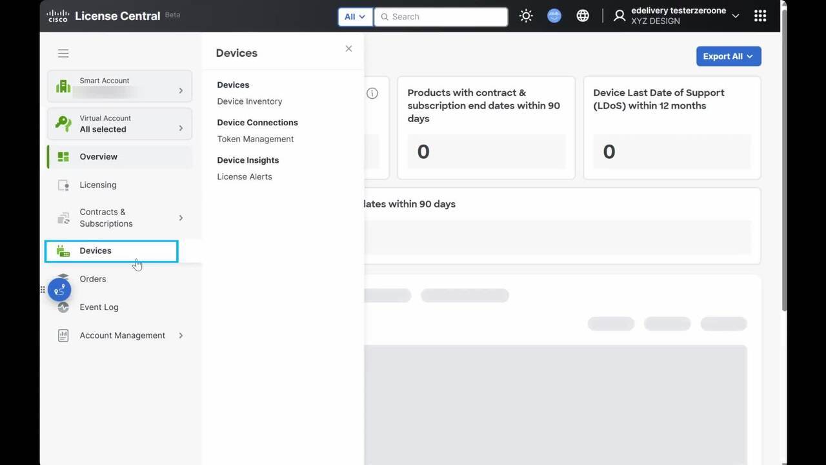Select Devices in sidebar
This screenshot has height=465, width=826.
tap(111, 251)
